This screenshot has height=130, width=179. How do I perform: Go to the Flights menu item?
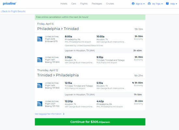[84, 4]
